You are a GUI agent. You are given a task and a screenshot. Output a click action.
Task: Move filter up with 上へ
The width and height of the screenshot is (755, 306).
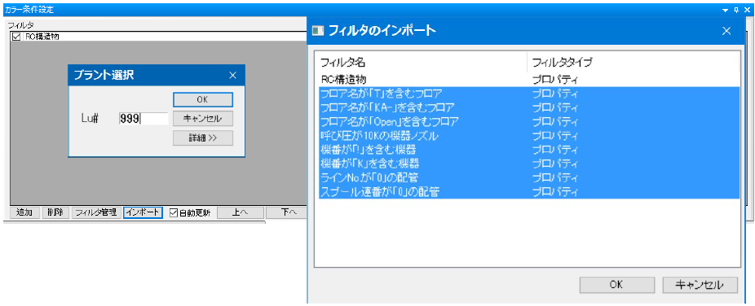coord(241,212)
